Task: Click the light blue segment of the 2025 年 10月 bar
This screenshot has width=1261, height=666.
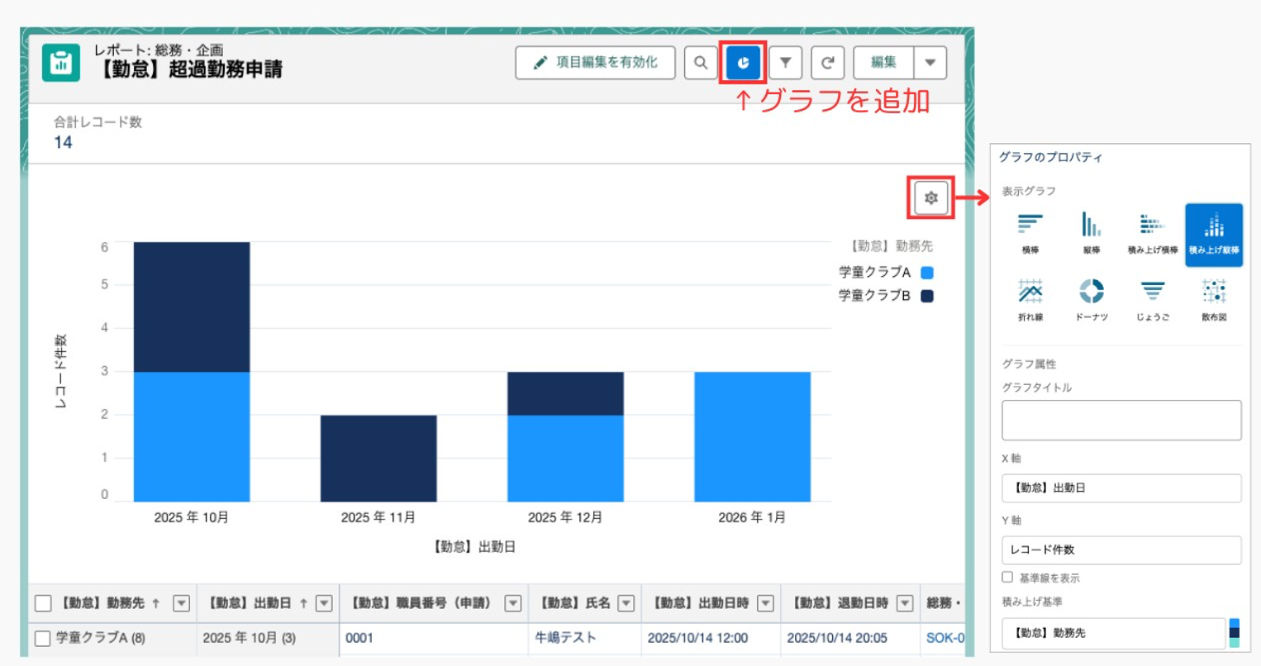Action: coord(192,436)
